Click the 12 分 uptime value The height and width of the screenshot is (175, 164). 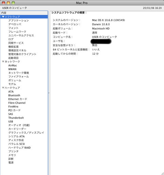(95, 54)
